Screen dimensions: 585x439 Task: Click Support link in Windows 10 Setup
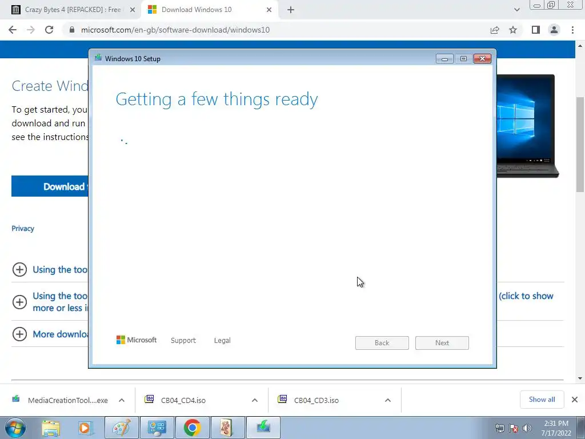click(183, 341)
